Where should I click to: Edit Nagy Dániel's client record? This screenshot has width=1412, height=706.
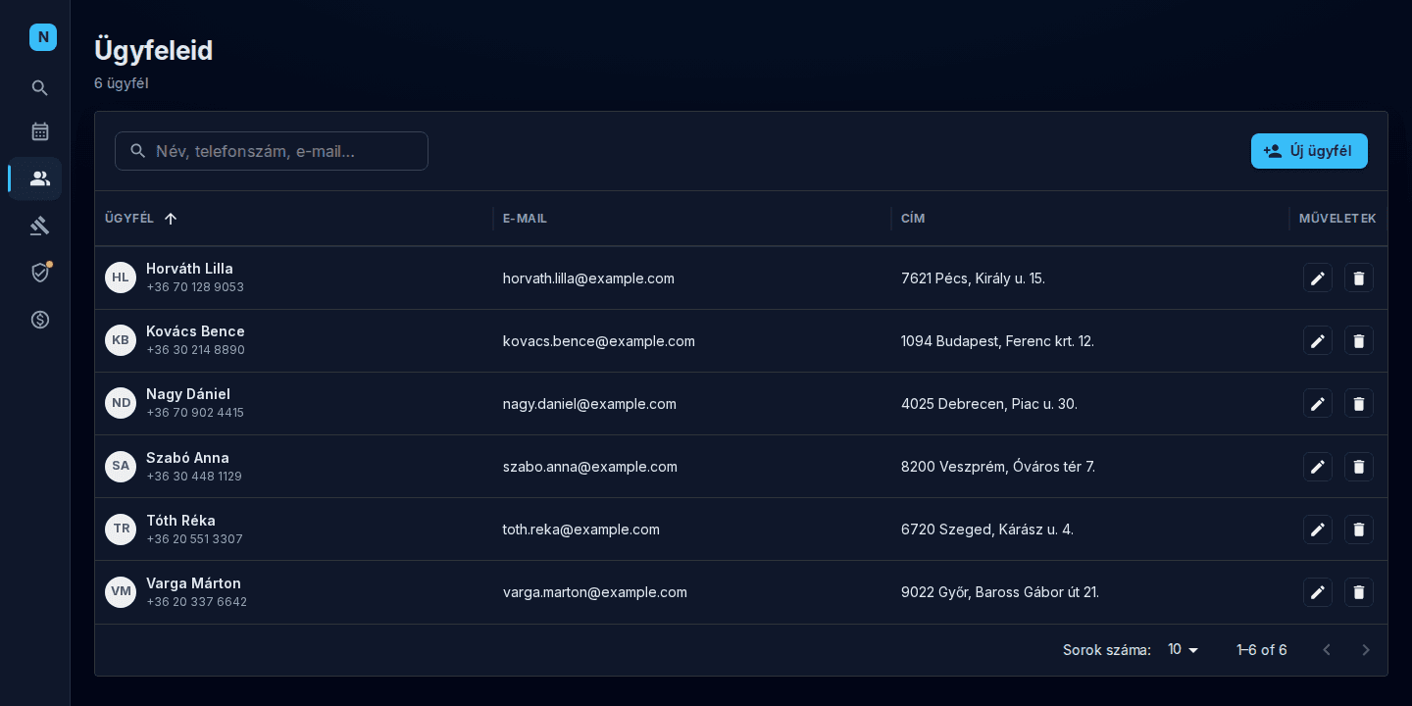coord(1318,404)
